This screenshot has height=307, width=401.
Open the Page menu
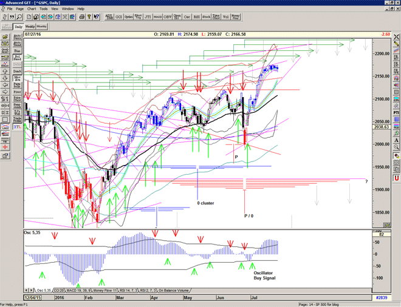pyautogui.click(x=20, y=9)
